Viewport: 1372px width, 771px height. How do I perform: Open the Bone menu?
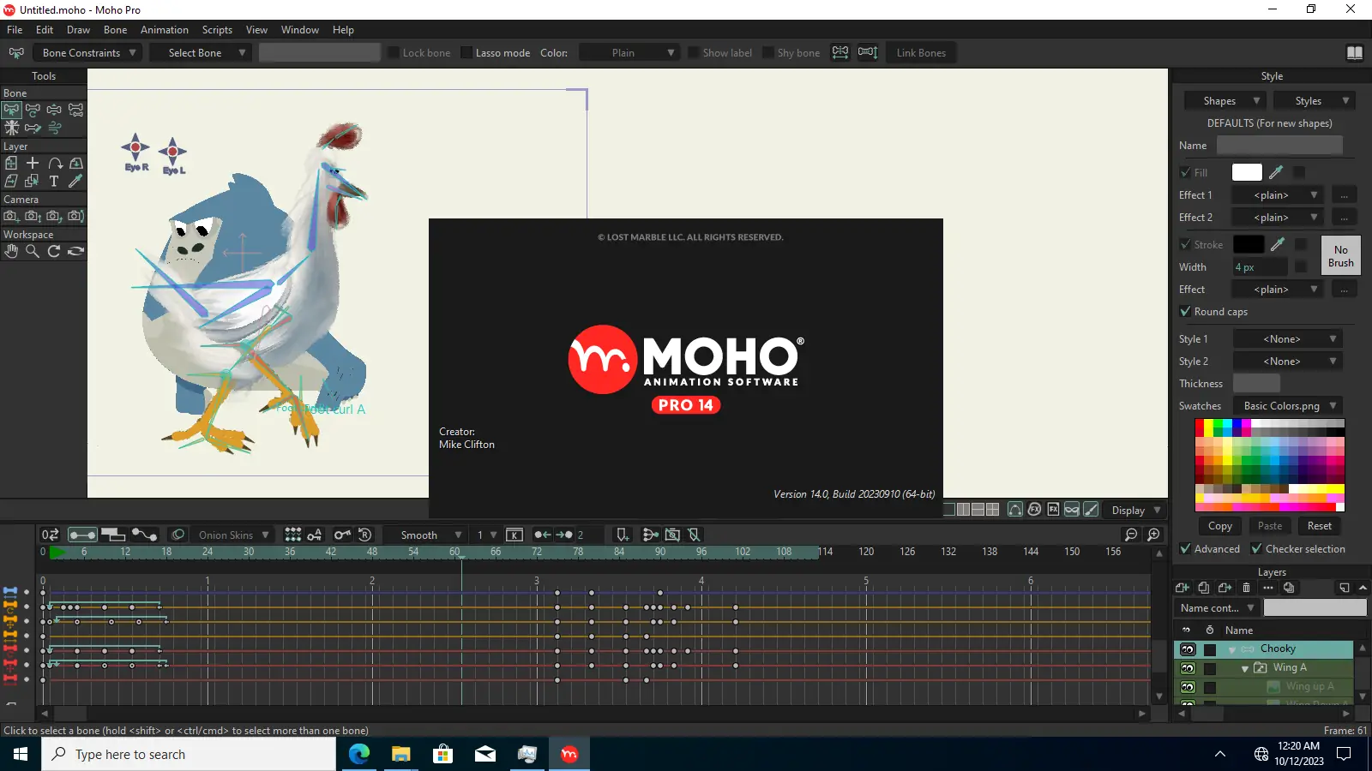[115, 29]
